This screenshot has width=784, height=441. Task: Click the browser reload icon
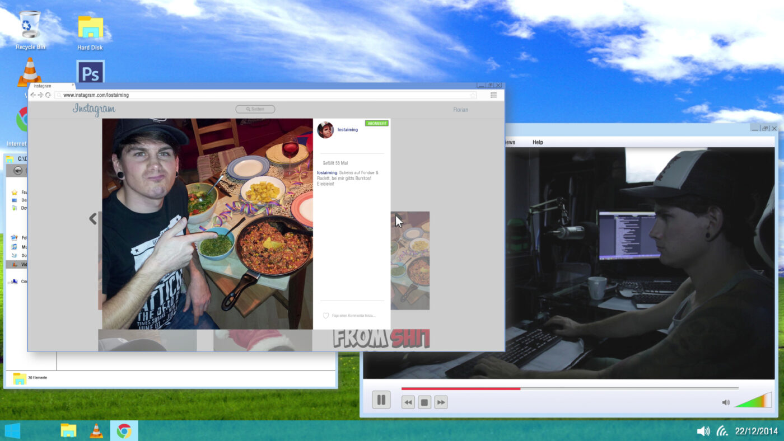tap(48, 95)
